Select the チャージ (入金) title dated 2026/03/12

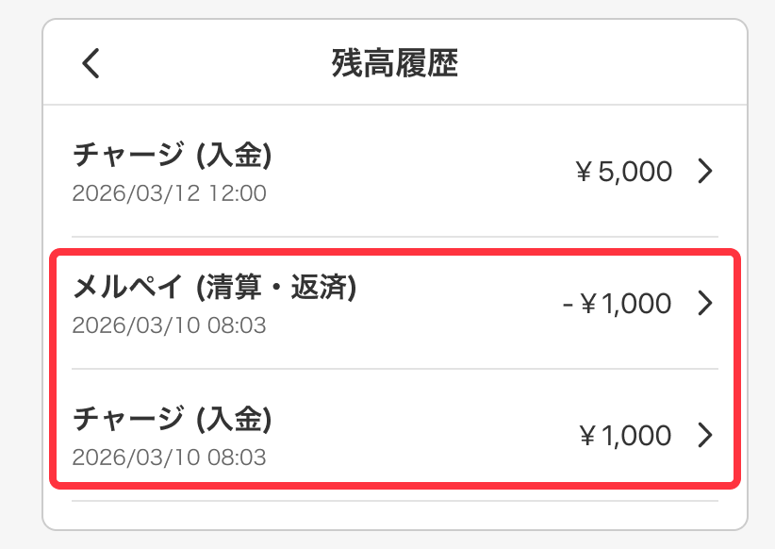(x=173, y=155)
